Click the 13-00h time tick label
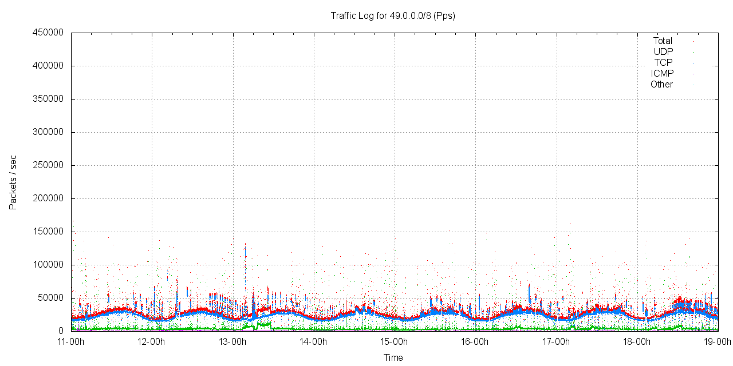 coord(232,342)
